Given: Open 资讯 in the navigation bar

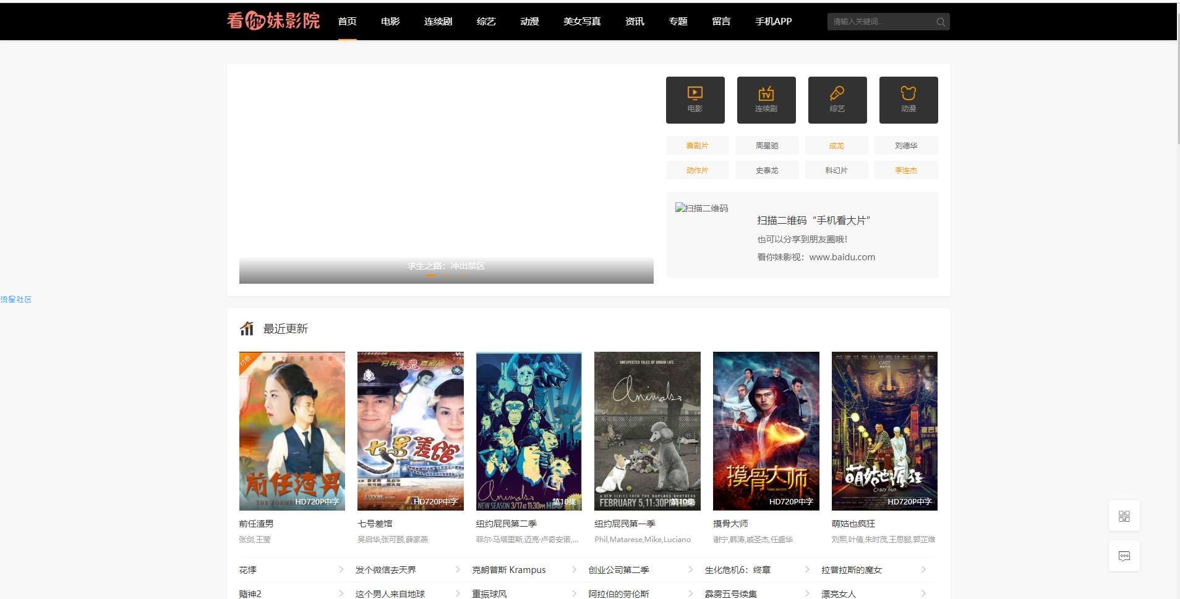Looking at the screenshot, I should coord(635,22).
